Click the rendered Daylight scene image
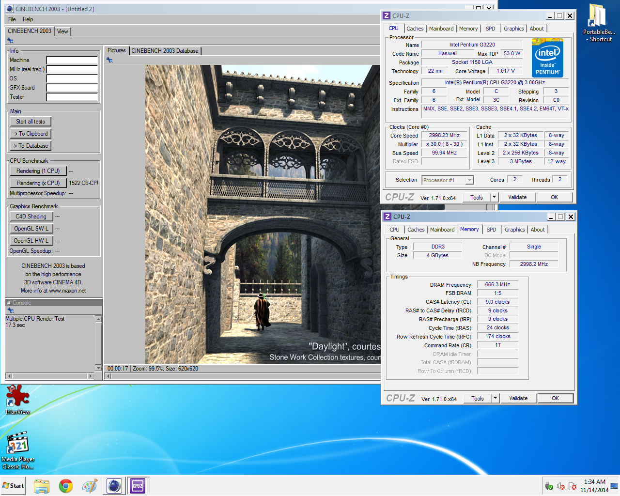 263,215
